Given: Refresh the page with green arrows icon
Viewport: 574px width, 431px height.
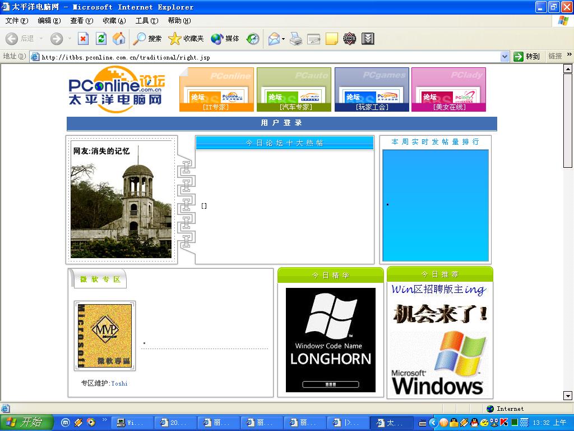Looking at the screenshot, I should 101,39.
